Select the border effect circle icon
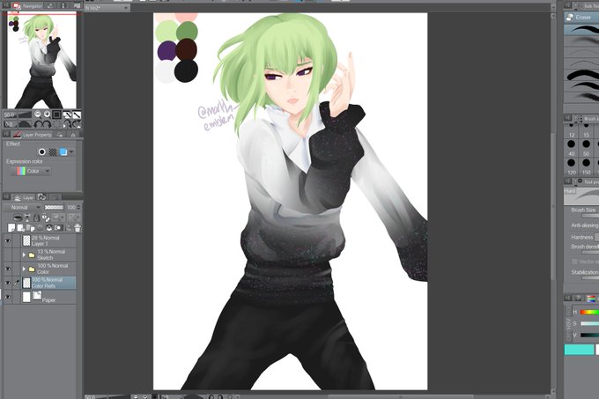Image resolution: width=599 pixels, height=399 pixels. [x=42, y=152]
